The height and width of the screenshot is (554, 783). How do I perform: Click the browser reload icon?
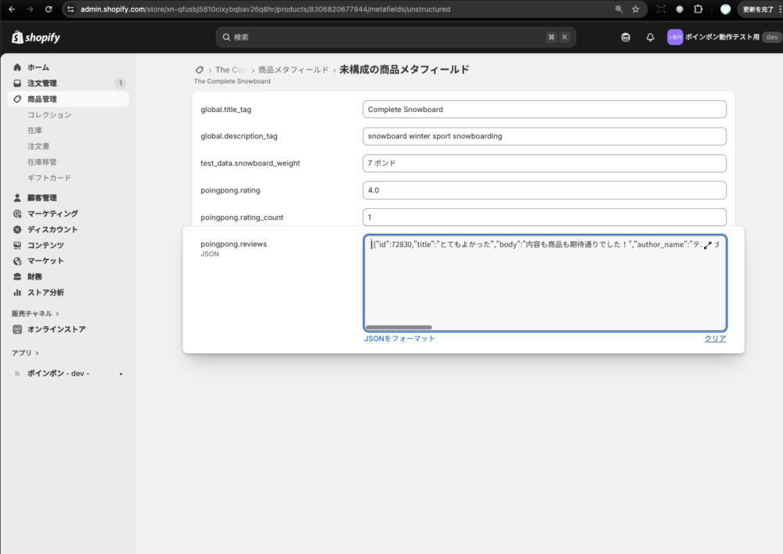[x=49, y=9]
